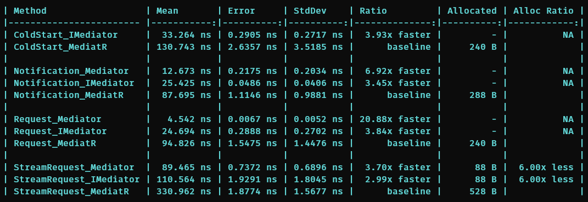This screenshot has height=202, width=588.
Task: Select the ColdStart_IMediator method name
Action: pyautogui.click(x=66, y=35)
